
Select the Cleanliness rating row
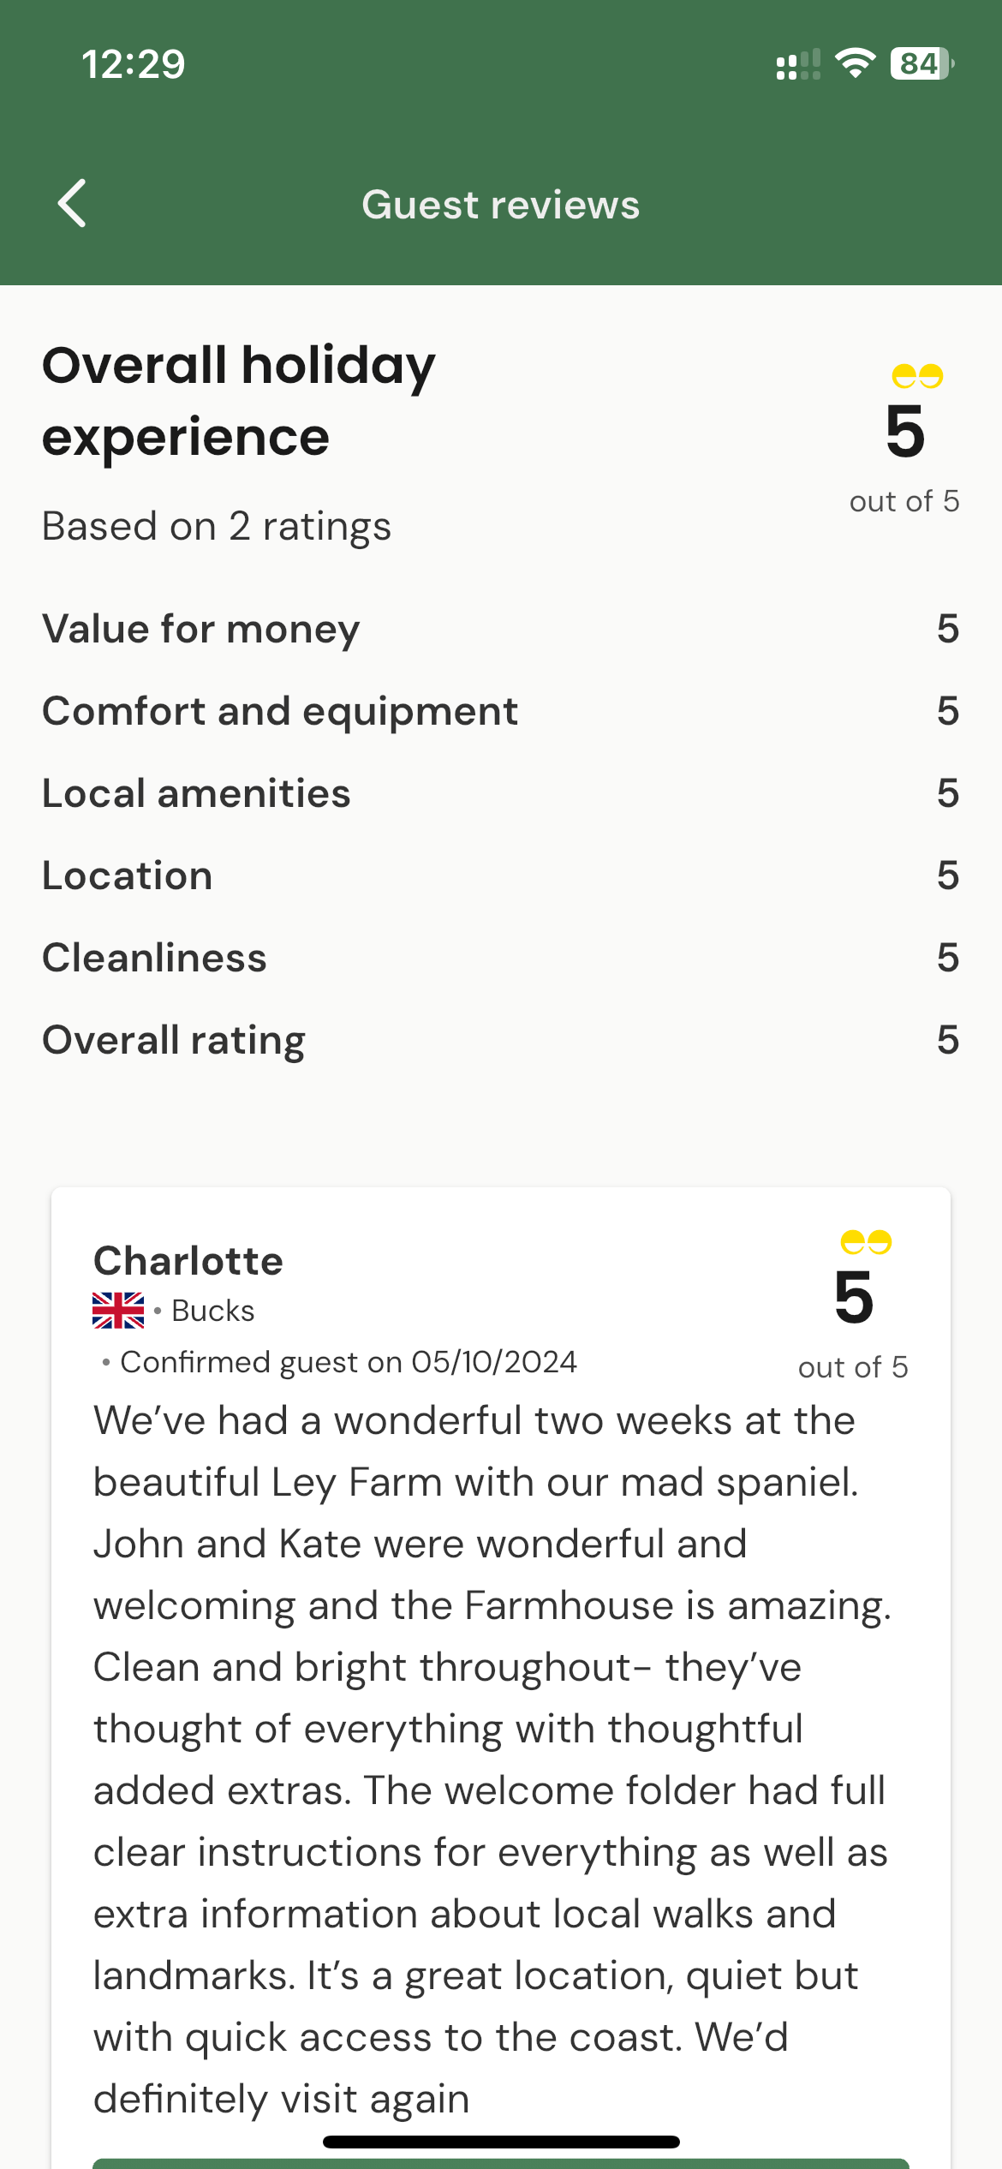coord(501,958)
